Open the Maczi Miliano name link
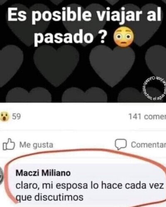The height and width of the screenshot is (207, 166). click(43, 173)
